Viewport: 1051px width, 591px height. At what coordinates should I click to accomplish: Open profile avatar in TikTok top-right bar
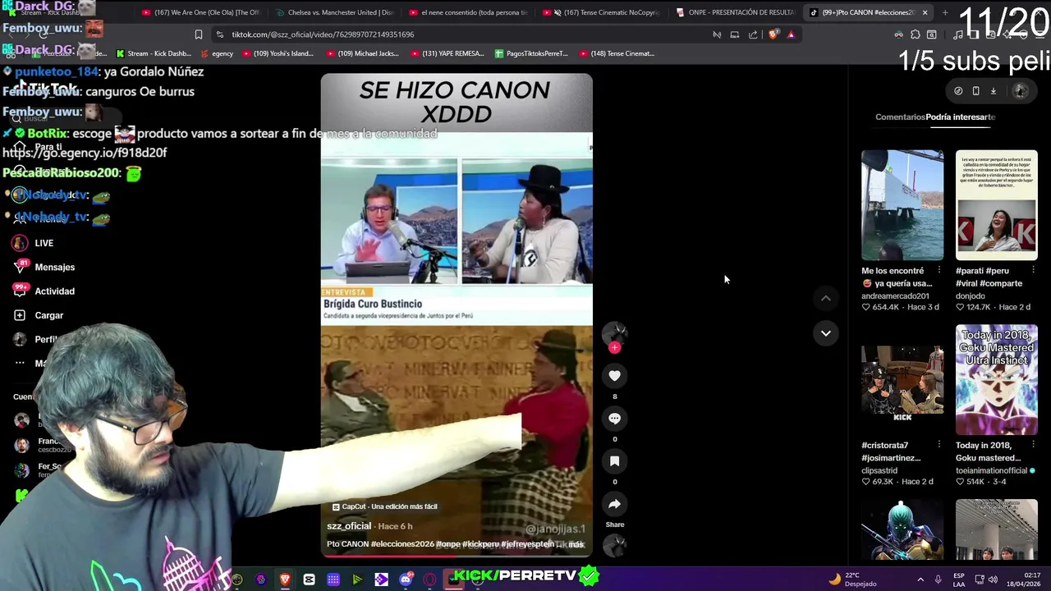click(x=1021, y=91)
